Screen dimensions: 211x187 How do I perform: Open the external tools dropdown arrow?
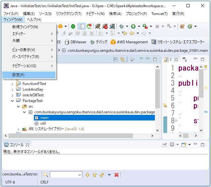tap(151, 26)
